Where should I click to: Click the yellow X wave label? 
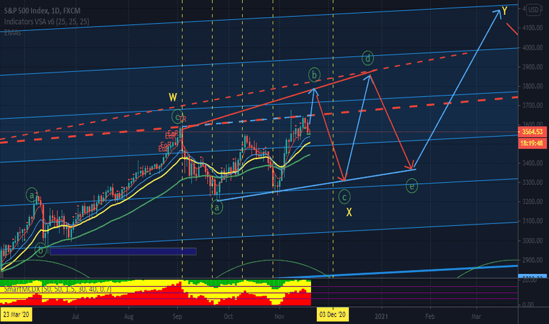[x=349, y=212]
